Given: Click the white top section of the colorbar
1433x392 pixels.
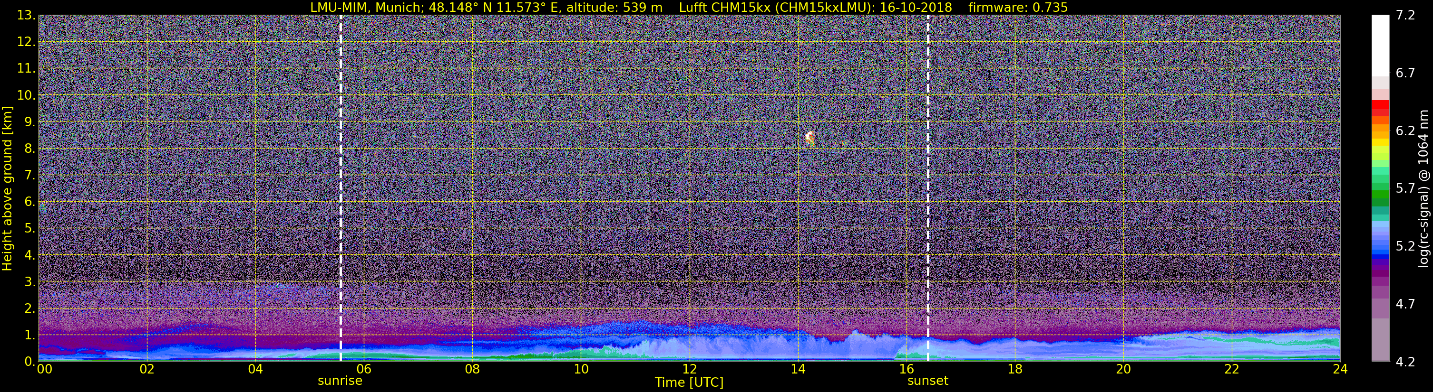Looking at the screenshot, I should tap(1380, 45).
